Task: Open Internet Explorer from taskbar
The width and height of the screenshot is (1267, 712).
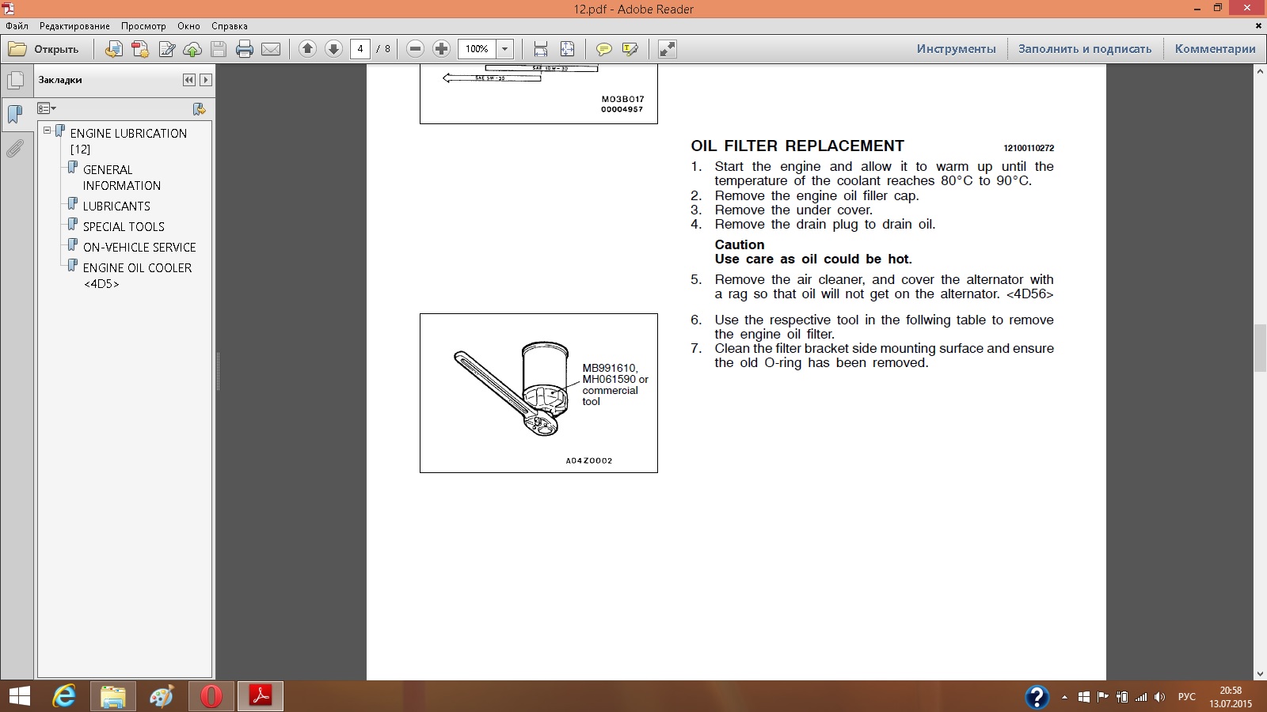Action: [64, 696]
